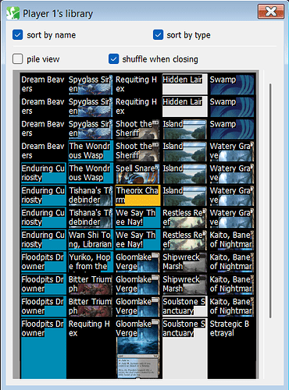Select the first Bitter Triumph card
Image resolution: width=289 pixels, height=390 pixels.
click(x=91, y=284)
